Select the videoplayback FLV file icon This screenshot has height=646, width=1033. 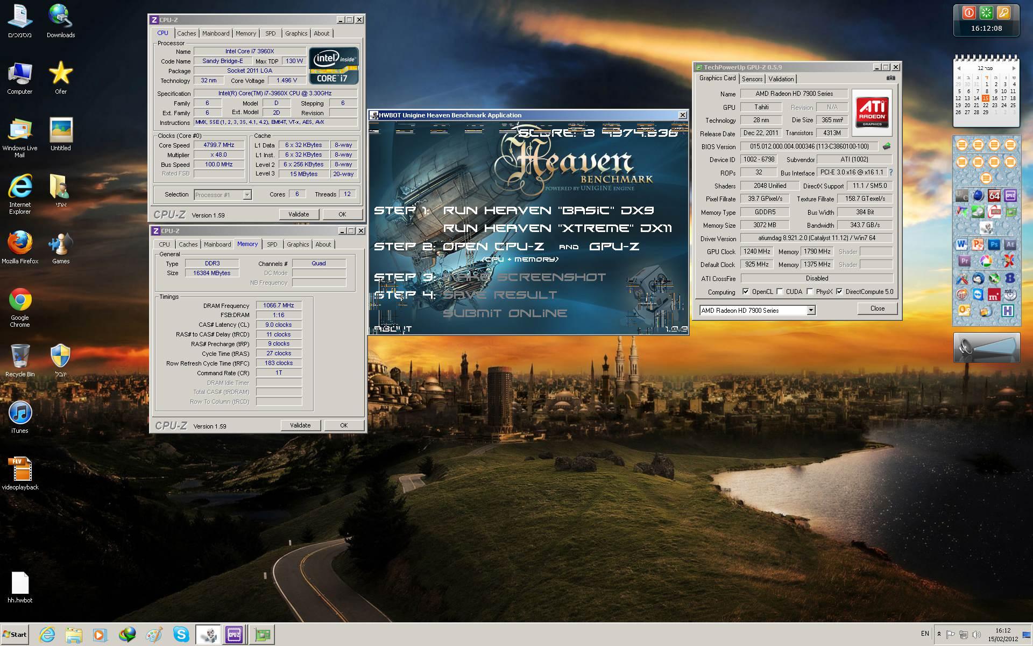pyautogui.click(x=20, y=474)
